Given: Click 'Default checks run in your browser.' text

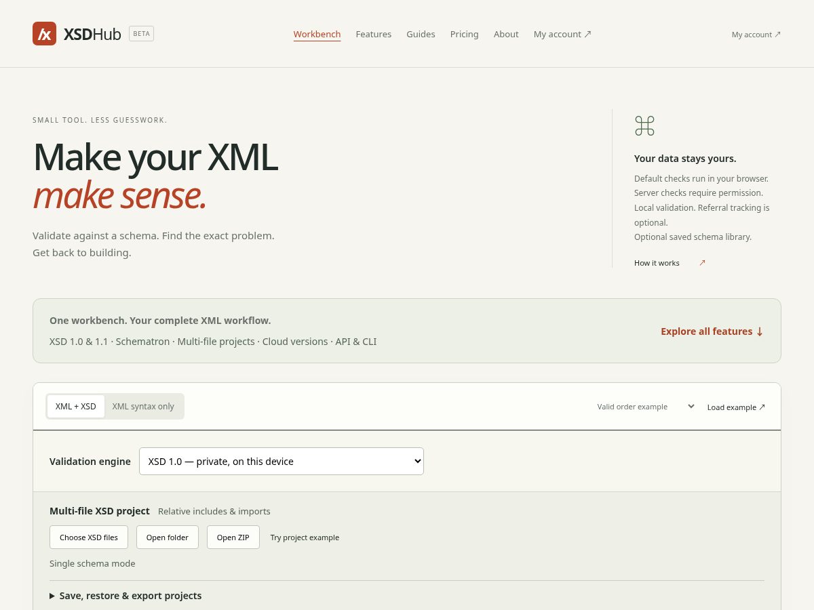Looking at the screenshot, I should point(701,179).
